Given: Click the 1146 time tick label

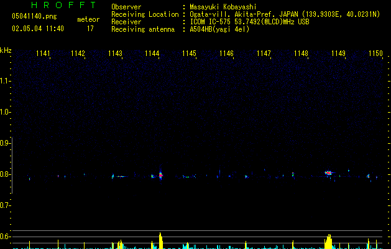Looking at the screenshot, I should (226, 54).
